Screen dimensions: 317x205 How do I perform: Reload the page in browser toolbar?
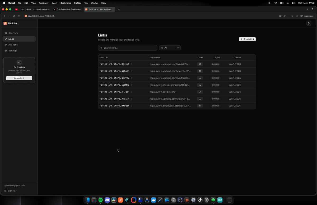tap(14, 16)
